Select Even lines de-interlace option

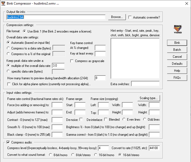tap(124, 119)
